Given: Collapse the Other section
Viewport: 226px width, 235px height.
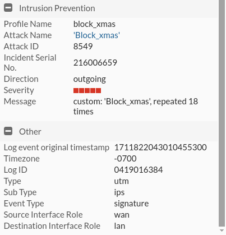Looking at the screenshot, I should 8,131.
